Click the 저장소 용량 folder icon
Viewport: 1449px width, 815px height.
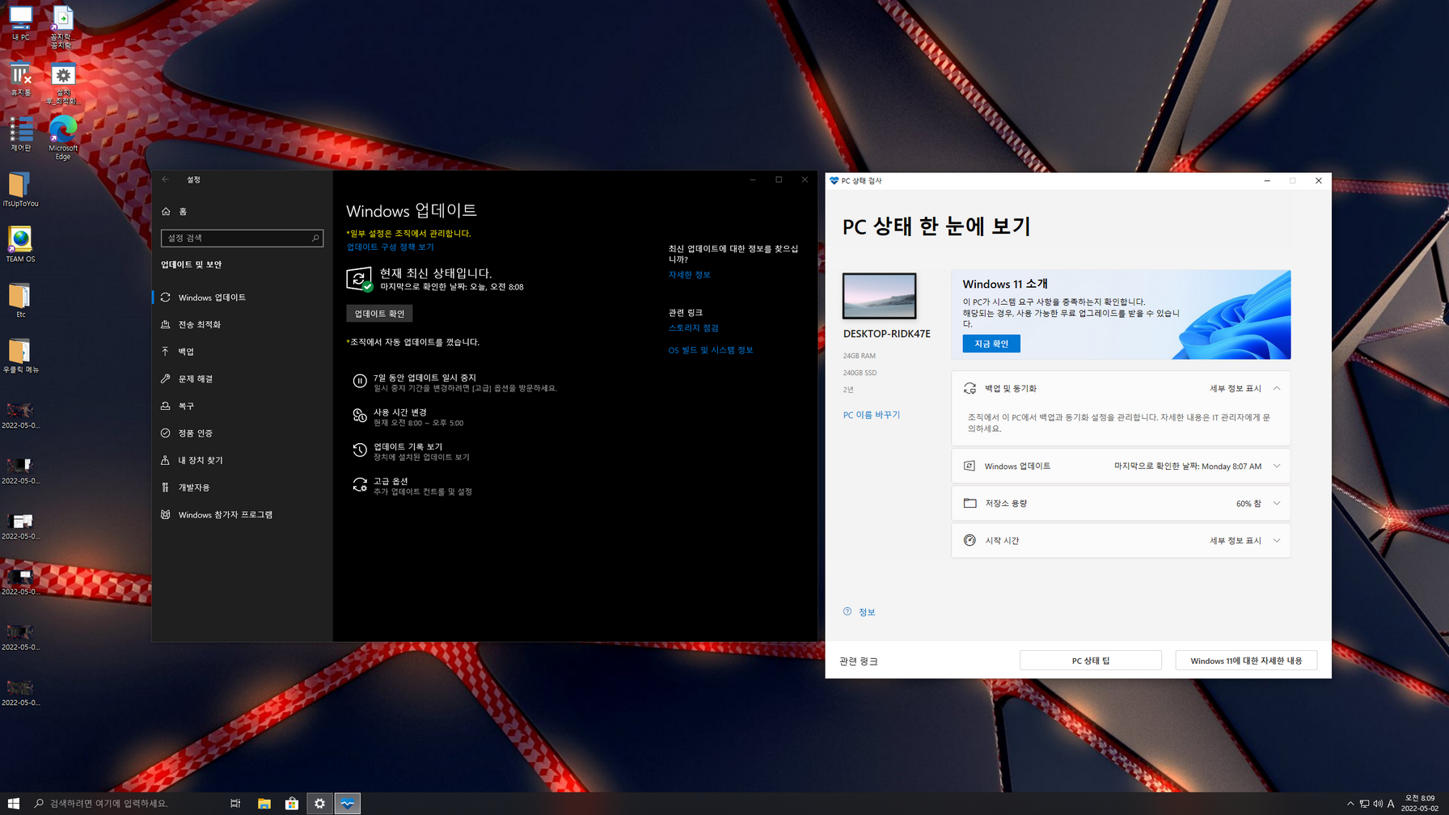(970, 504)
